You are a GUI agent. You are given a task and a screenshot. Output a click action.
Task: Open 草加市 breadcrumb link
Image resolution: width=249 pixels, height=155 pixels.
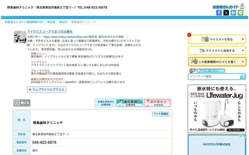tap(63, 22)
